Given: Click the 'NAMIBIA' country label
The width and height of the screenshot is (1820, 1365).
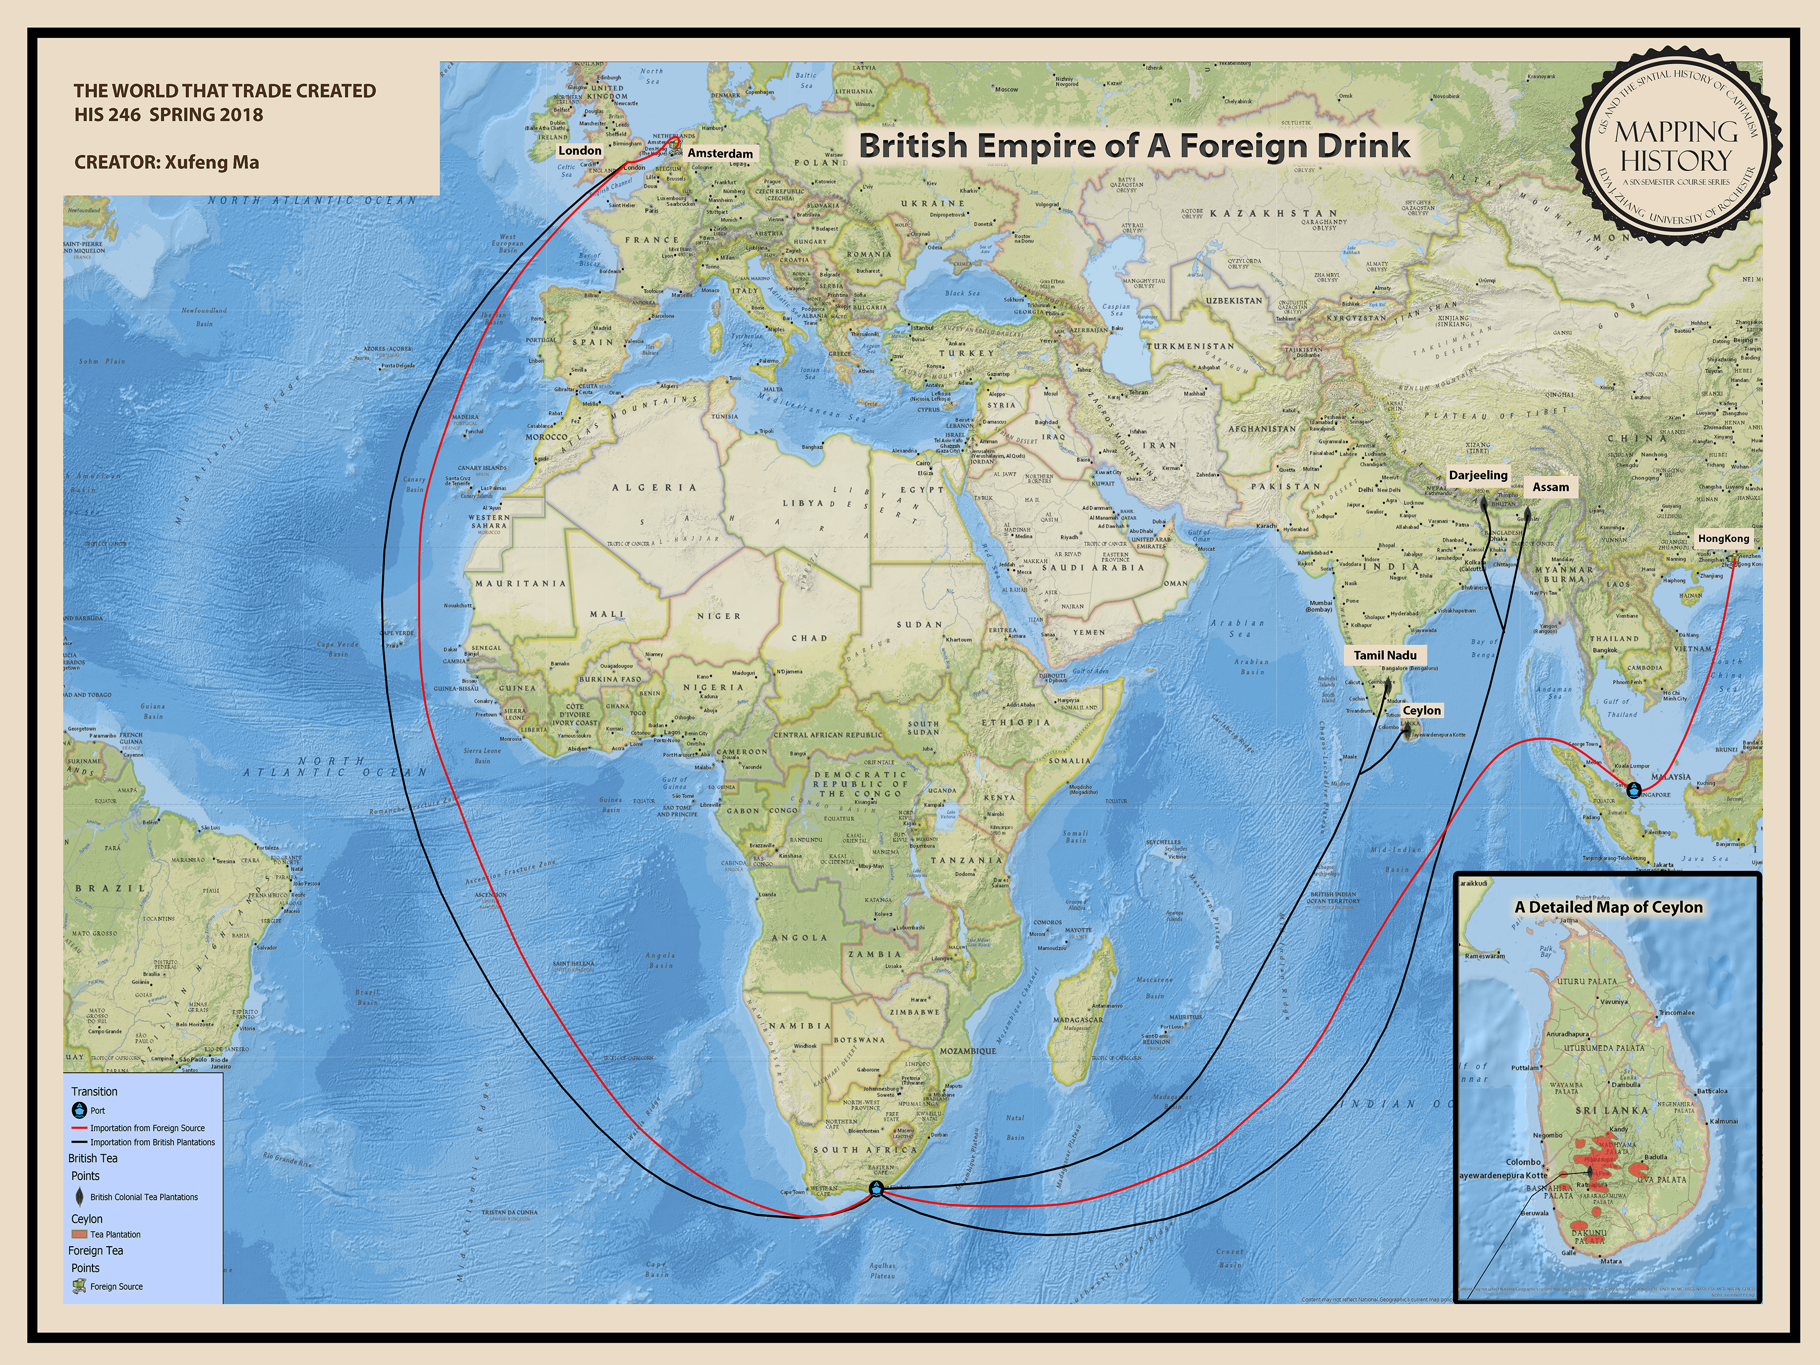Looking at the screenshot, I should [x=800, y=1025].
